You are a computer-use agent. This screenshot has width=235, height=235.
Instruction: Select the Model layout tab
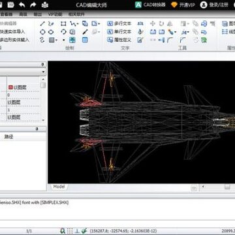tap(59, 187)
